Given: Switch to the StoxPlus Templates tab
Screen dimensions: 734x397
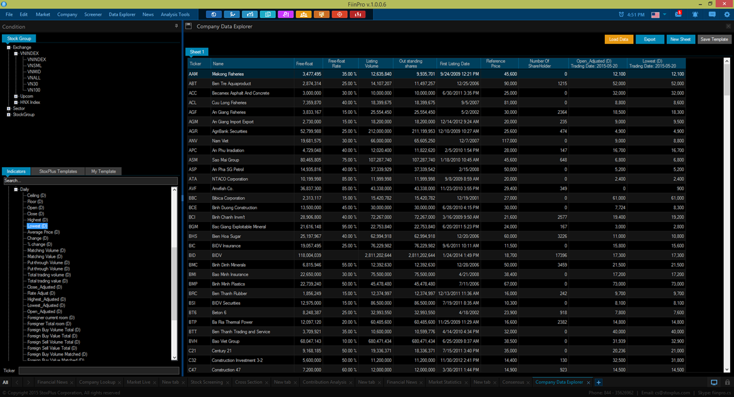Looking at the screenshot, I should pyautogui.click(x=58, y=171).
